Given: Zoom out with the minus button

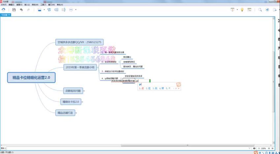Looking at the screenshot, I should click(x=259, y=148).
